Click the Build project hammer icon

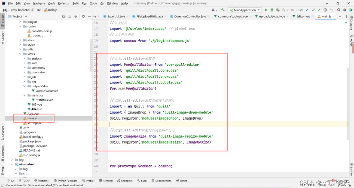click(223, 10)
